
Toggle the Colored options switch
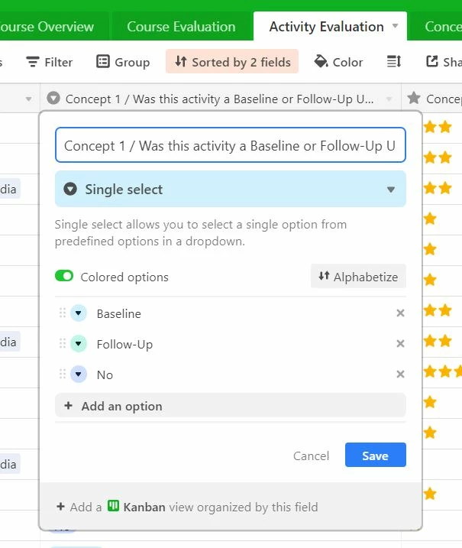click(x=64, y=276)
